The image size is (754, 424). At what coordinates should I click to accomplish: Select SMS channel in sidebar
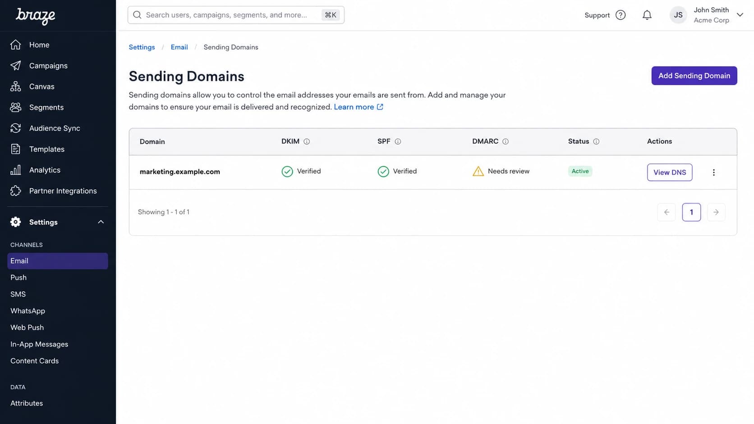tap(18, 294)
